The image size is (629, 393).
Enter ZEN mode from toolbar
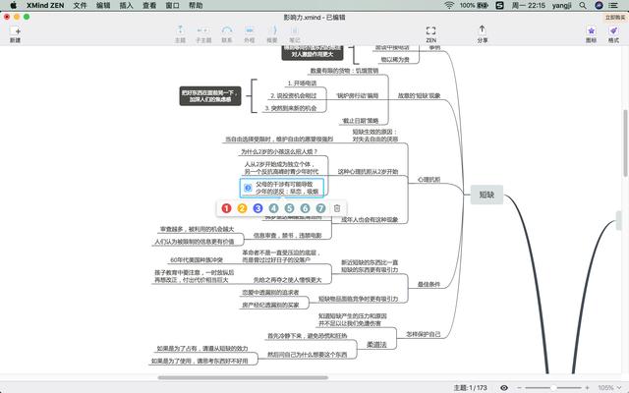430,34
